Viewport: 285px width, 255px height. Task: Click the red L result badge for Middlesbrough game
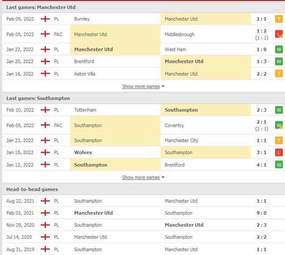coord(279,34)
